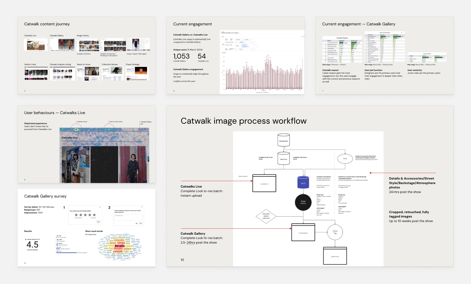This screenshot has width=471, height=284.
Task: Click the dropdown arrow on survey card 2
Action: click(142, 207)
